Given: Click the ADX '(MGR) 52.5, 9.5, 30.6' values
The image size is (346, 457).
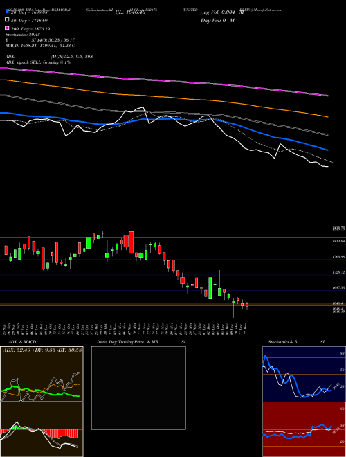Looking at the screenshot, I should (72, 57).
